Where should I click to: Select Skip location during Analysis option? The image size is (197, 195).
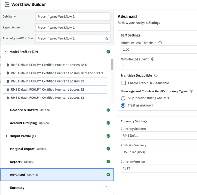click(x=123, y=98)
